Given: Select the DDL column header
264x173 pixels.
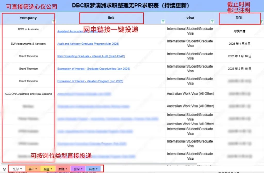Looking at the screenshot, I should 240,18.
